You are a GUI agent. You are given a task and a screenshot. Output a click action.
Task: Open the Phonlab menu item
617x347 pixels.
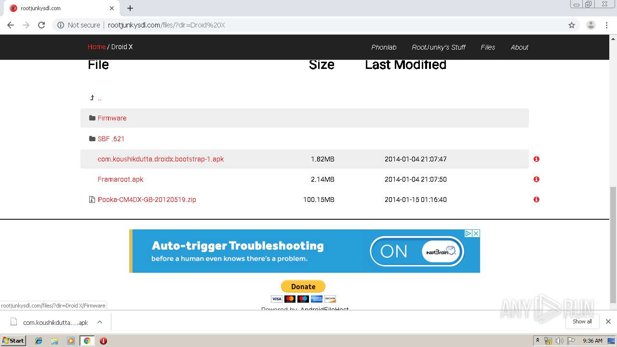click(384, 47)
